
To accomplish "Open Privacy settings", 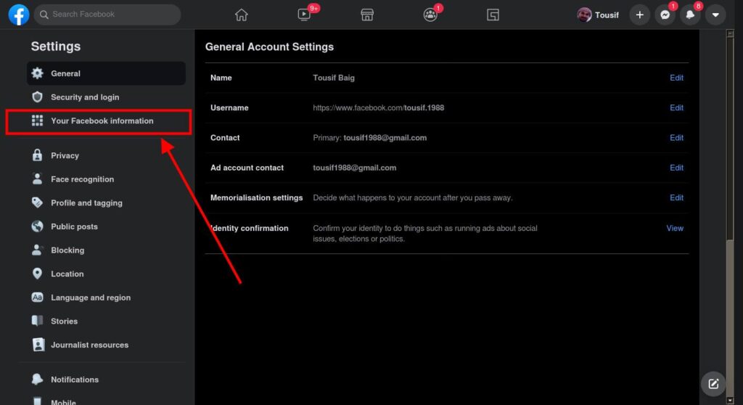I will point(106,155).
